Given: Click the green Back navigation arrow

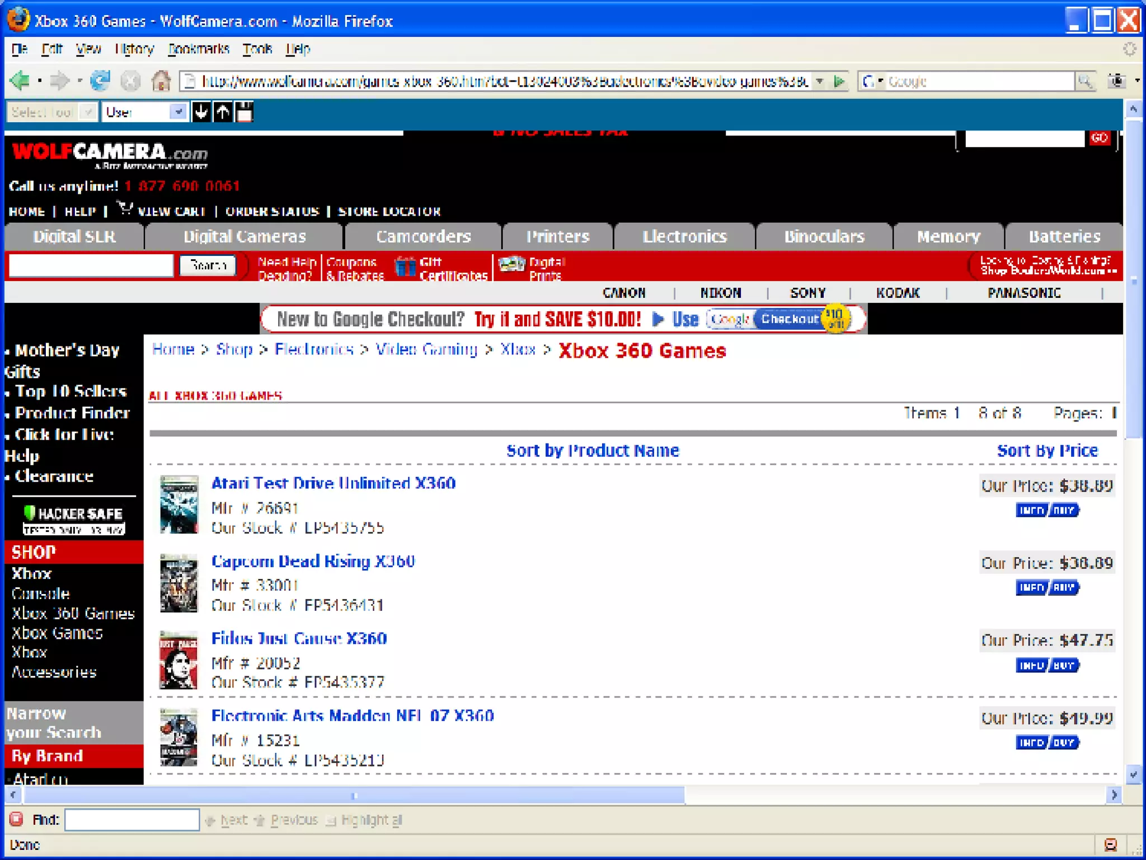Looking at the screenshot, I should (20, 81).
